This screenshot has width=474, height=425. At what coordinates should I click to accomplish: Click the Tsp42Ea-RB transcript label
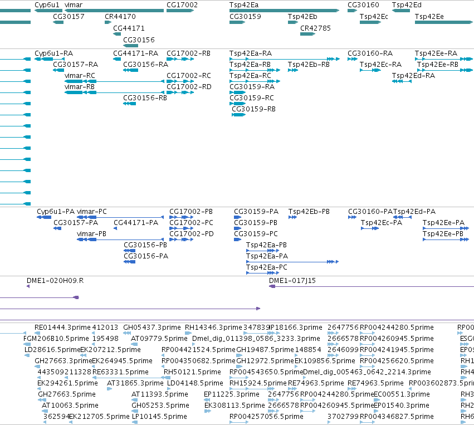pyautogui.click(x=250, y=65)
